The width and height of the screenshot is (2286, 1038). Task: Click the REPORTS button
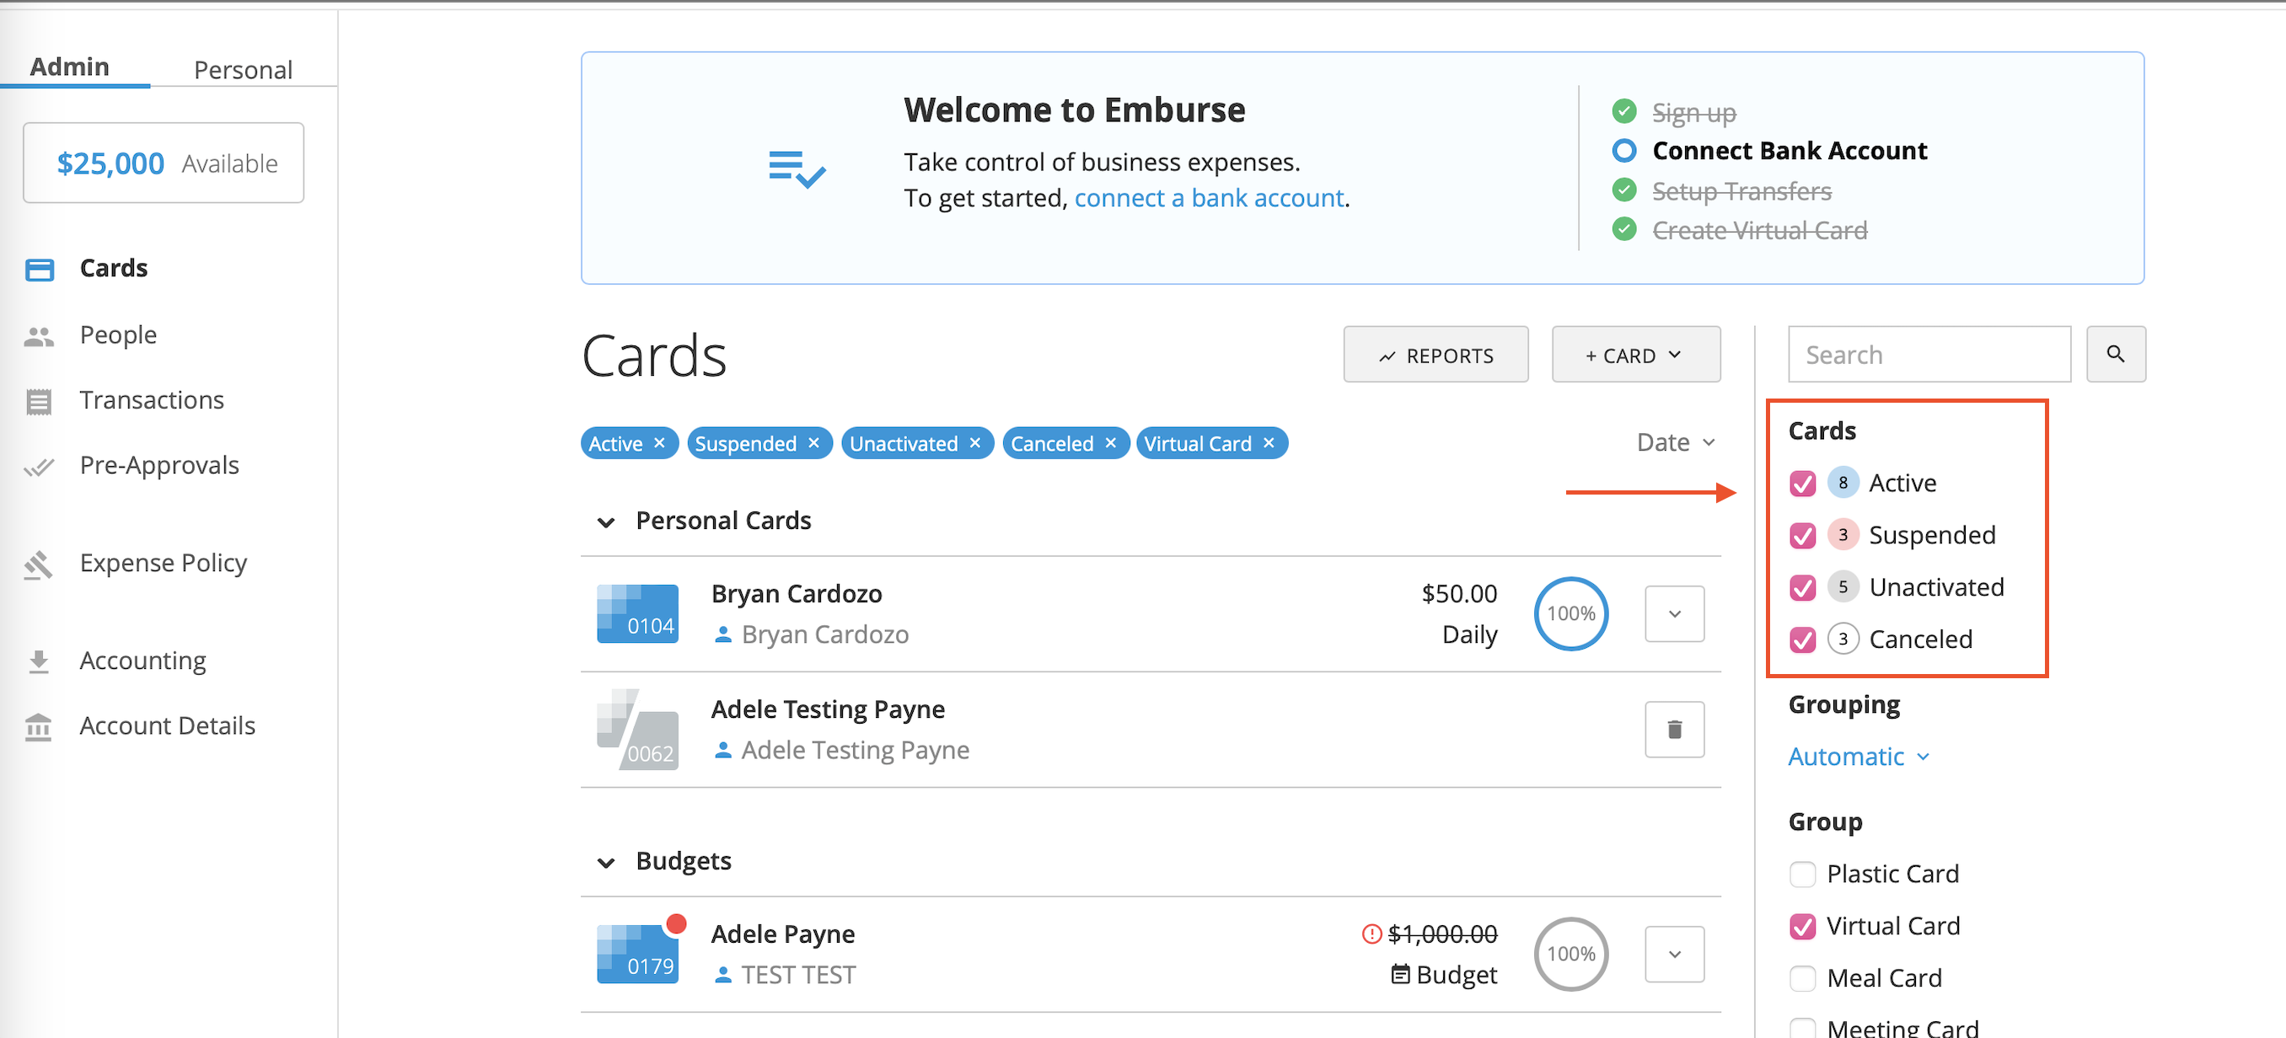1435,355
